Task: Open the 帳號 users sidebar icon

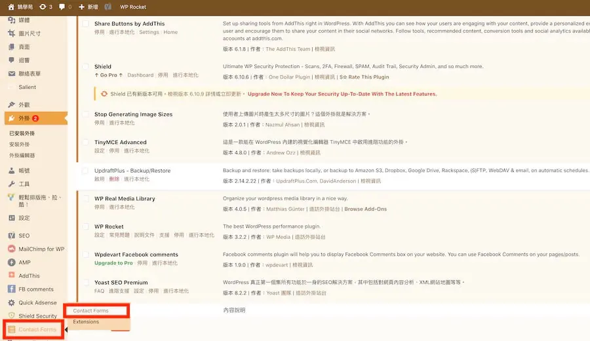Action: [x=12, y=170]
